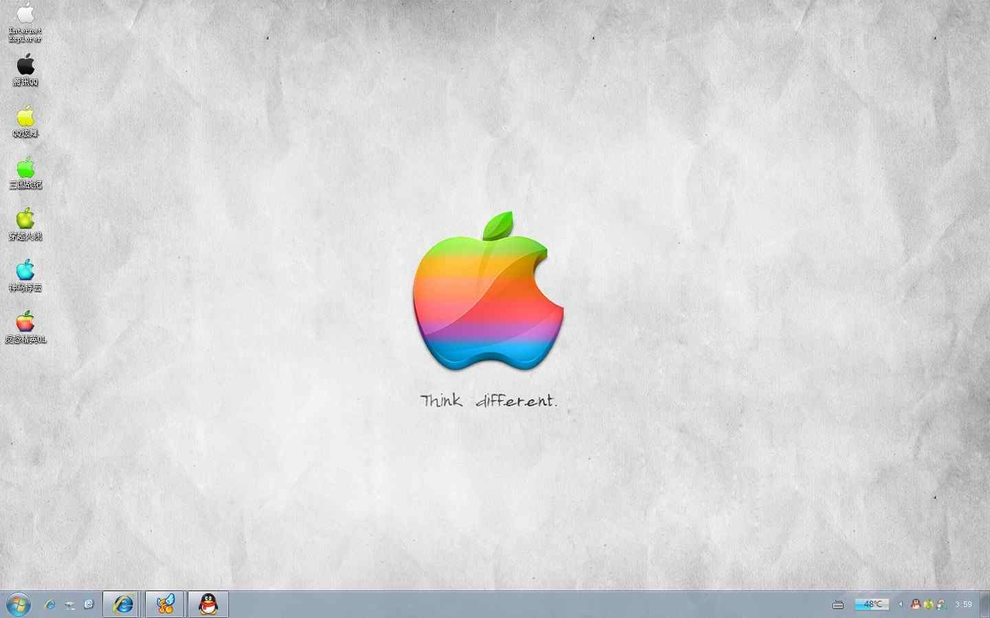Select the 三国战纪 green apple shortcut
This screenshot has width=990, height=618.
point(25,173)
